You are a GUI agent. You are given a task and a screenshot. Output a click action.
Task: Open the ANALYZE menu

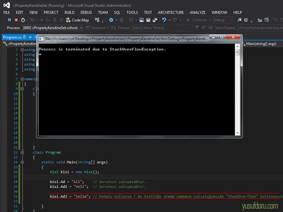point(198,12)
